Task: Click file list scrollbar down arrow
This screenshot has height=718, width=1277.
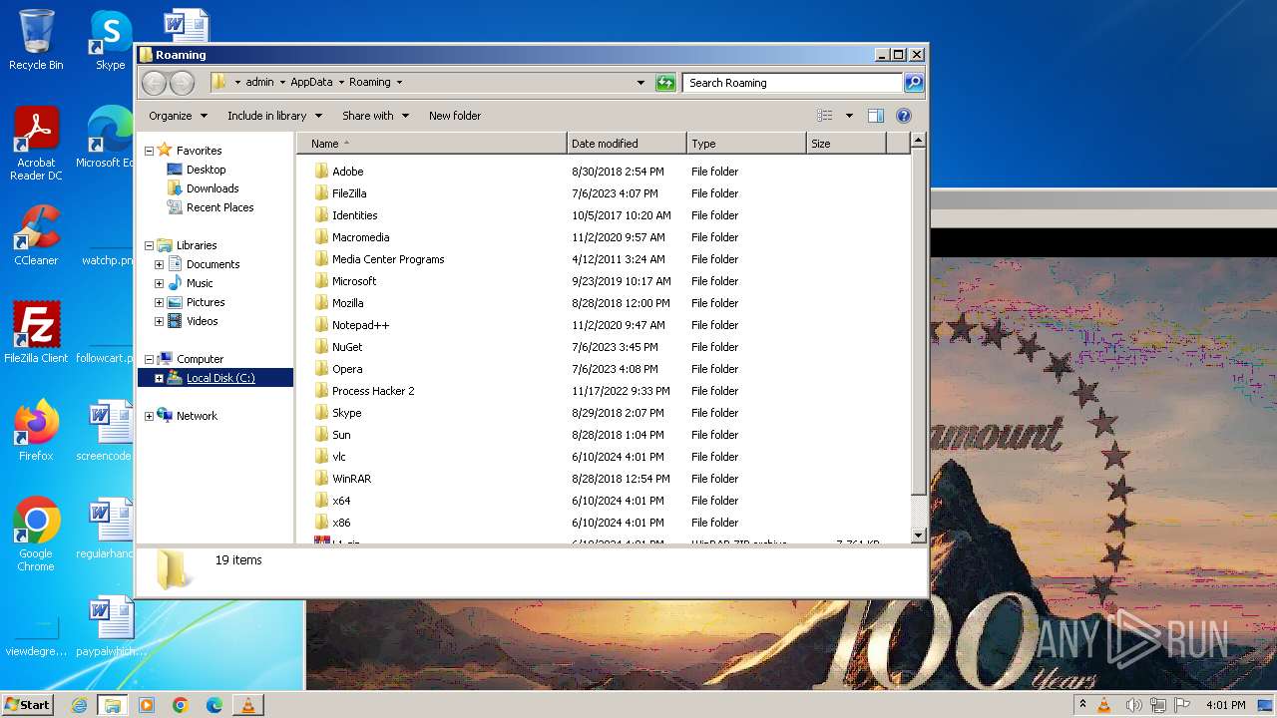Action: tap(918, 536)
